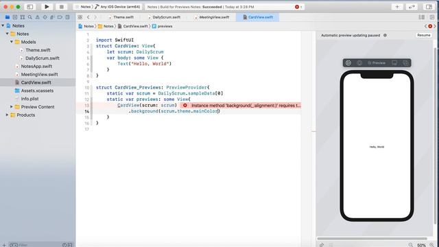Go back in editor history
The image size is (439, 247).
point(88,17)
